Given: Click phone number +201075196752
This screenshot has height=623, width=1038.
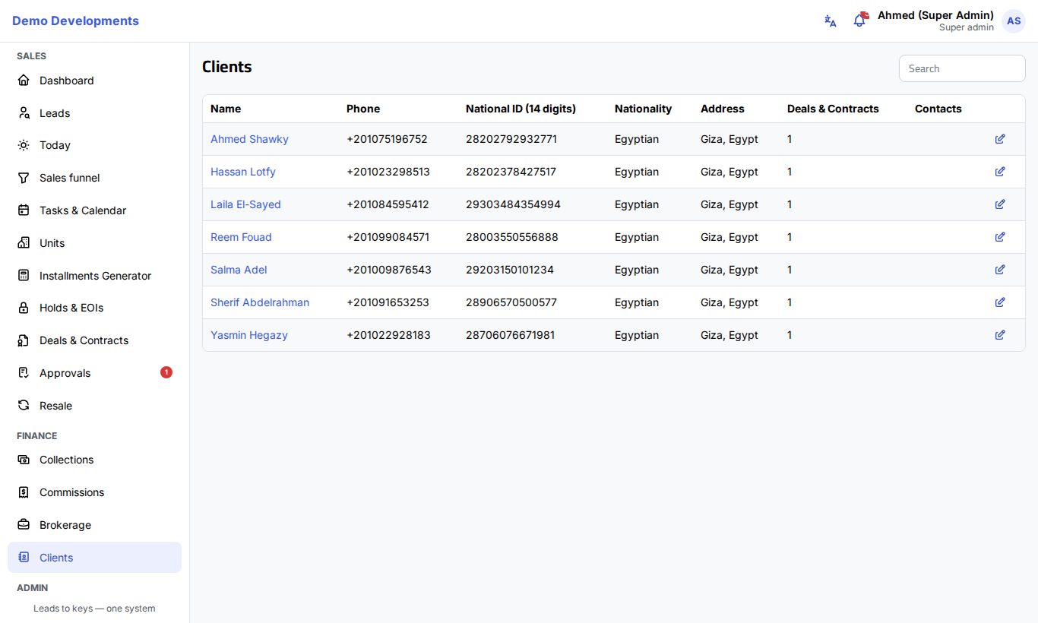Looking at the screenshot, I should [x=387, y=139].
